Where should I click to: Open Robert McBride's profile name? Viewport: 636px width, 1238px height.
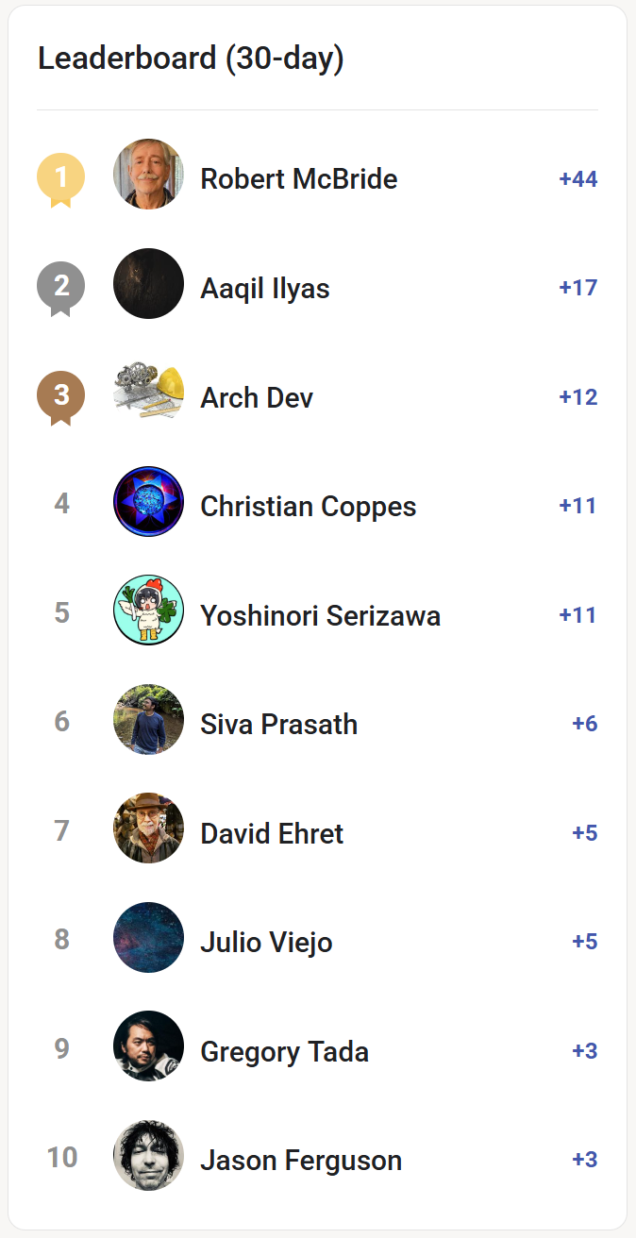pyautogui.click(x=298, y=179)
